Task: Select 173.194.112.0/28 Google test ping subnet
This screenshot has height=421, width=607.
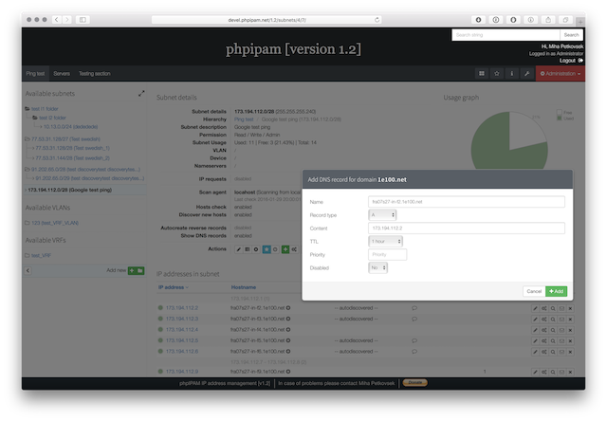Action: coord(69,190)
